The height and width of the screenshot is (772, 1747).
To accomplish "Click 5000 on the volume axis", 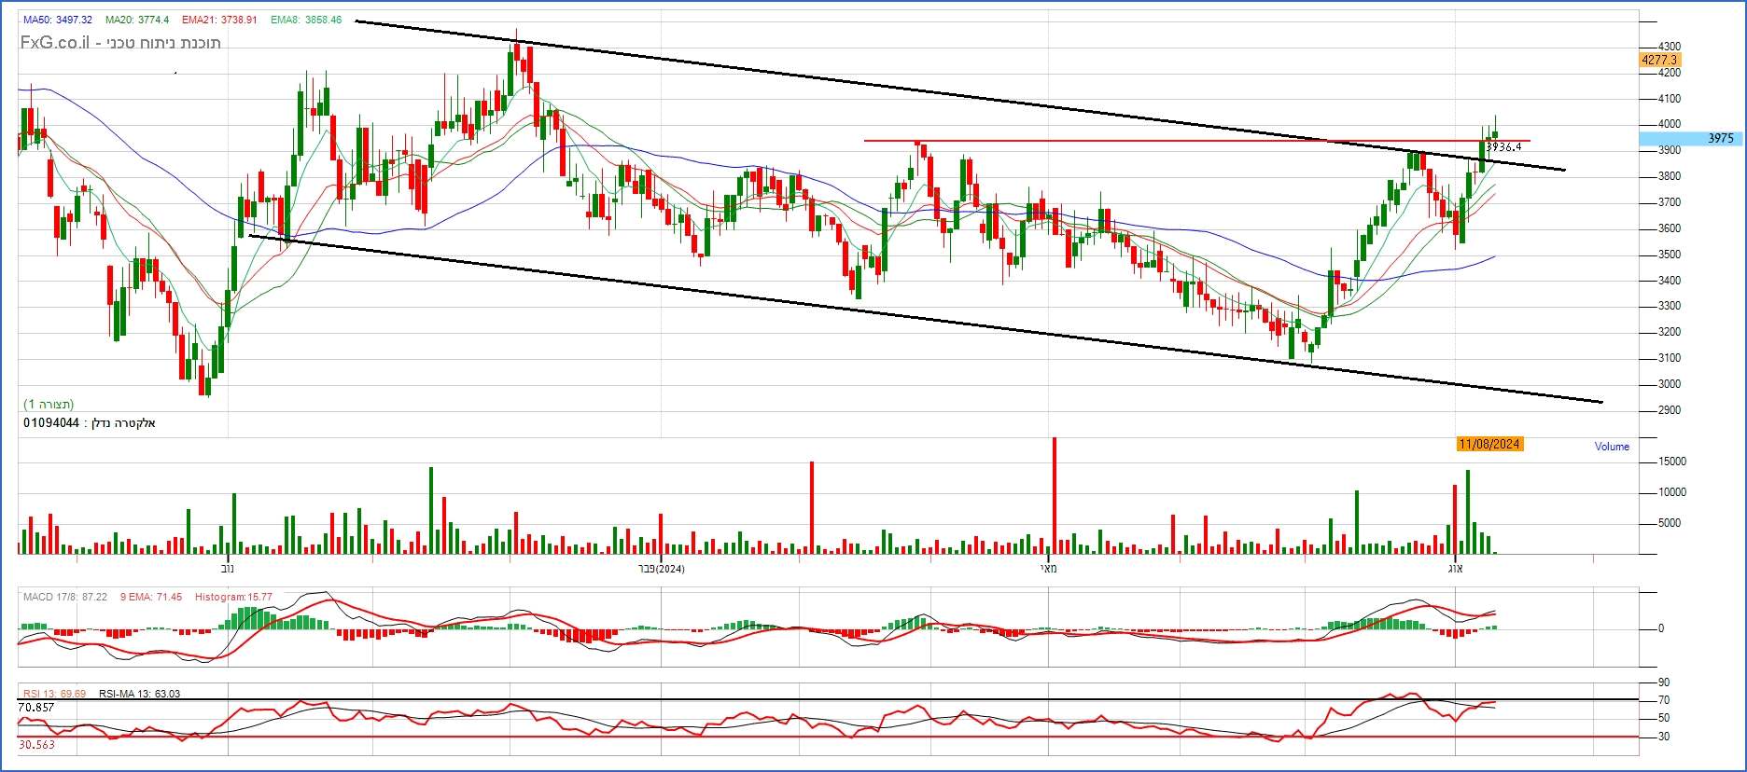I will tap(1670, 523).
